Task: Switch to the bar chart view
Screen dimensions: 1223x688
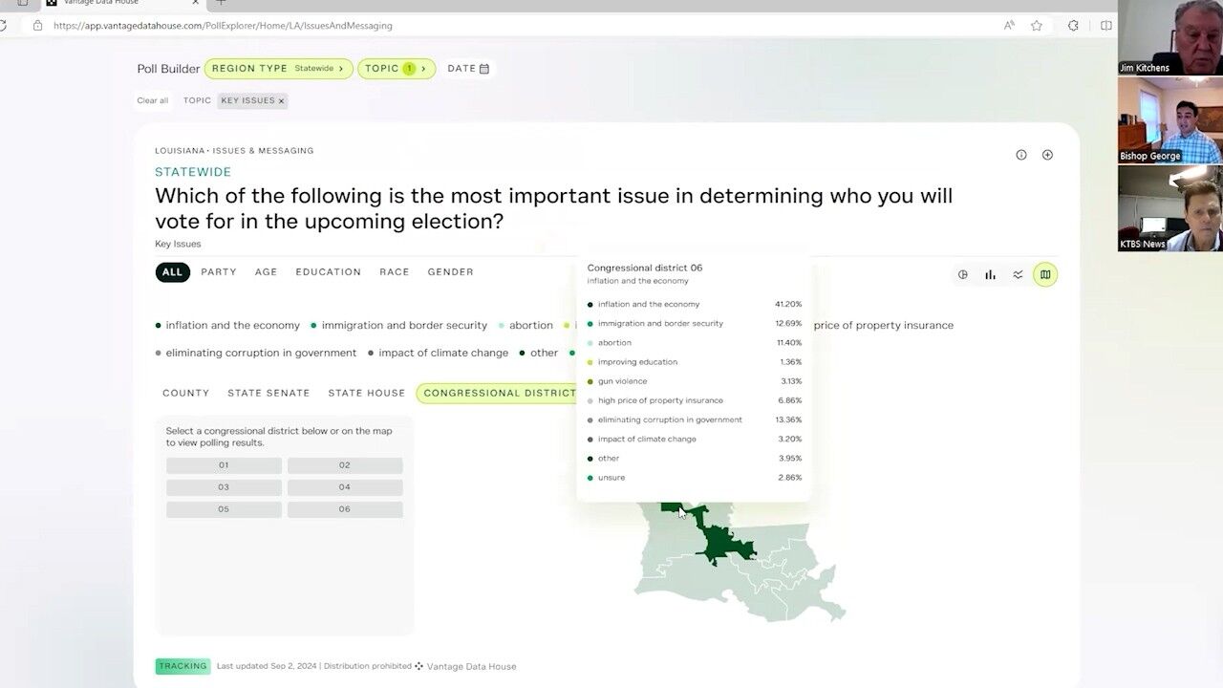Action: [x=991, y=275]
